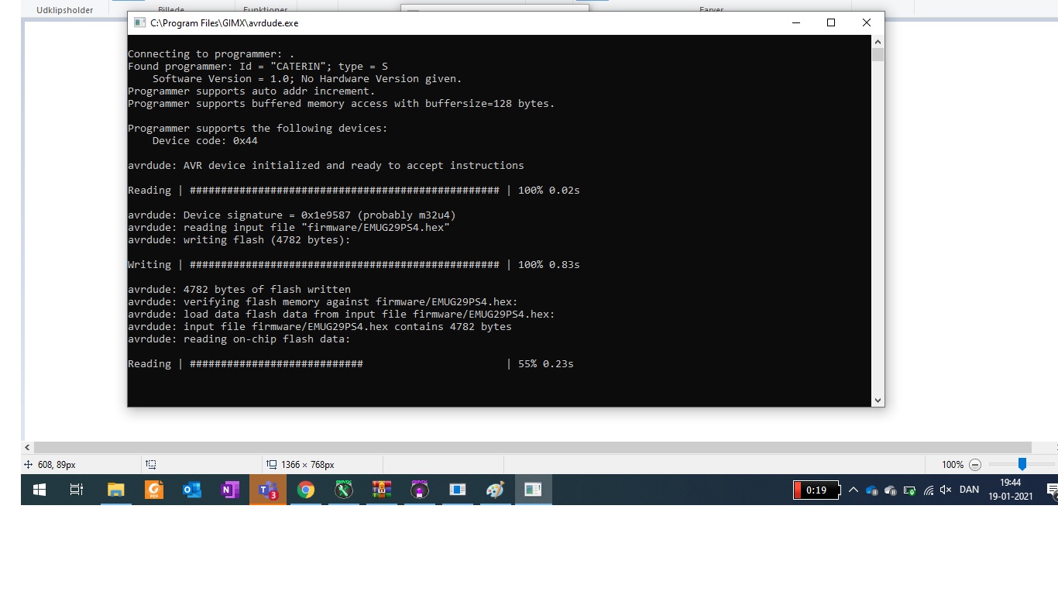This screenshot has height=595, width=1058.
Task: Click the battery timer 0:19 indicator
Action: click(816, 490)
